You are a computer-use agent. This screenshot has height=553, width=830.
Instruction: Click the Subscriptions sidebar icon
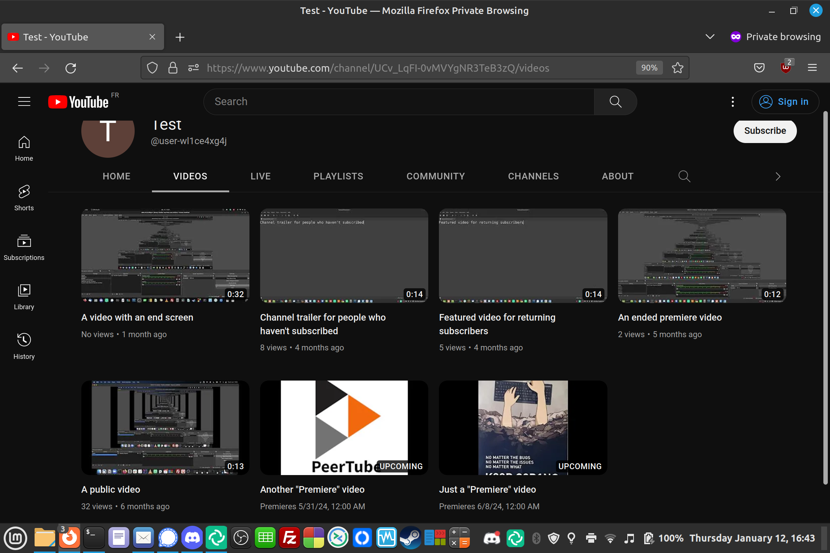click(24, 247)
